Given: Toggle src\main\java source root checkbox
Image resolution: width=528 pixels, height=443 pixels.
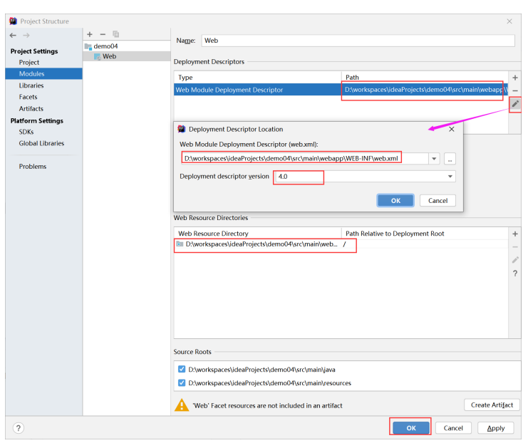Looking at the screenshot, I should pos(182,369).
